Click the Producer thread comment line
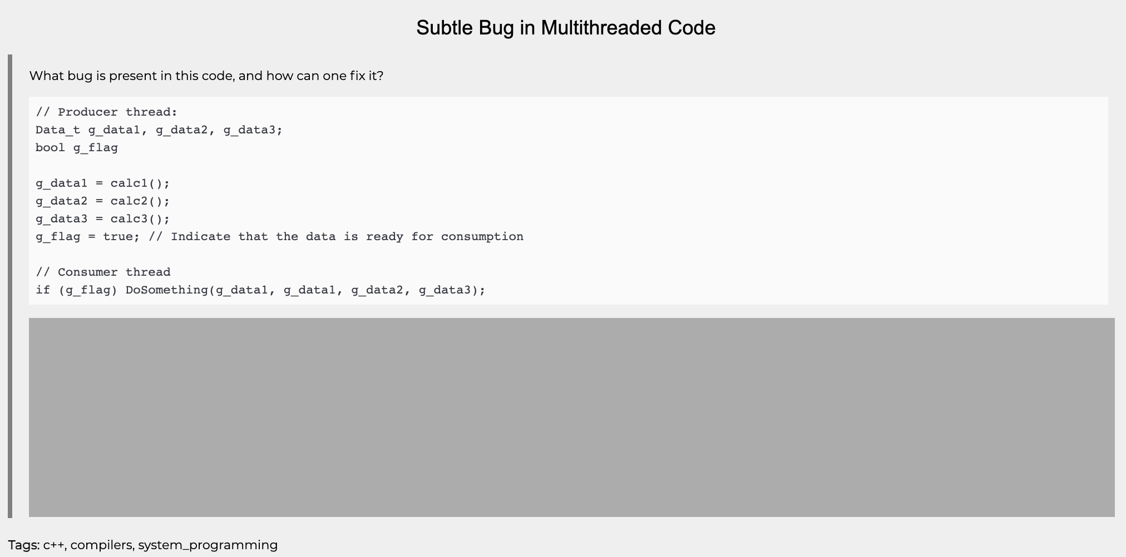The height and width of the screenshot is (557, 1126). click(x=107, y=112)
